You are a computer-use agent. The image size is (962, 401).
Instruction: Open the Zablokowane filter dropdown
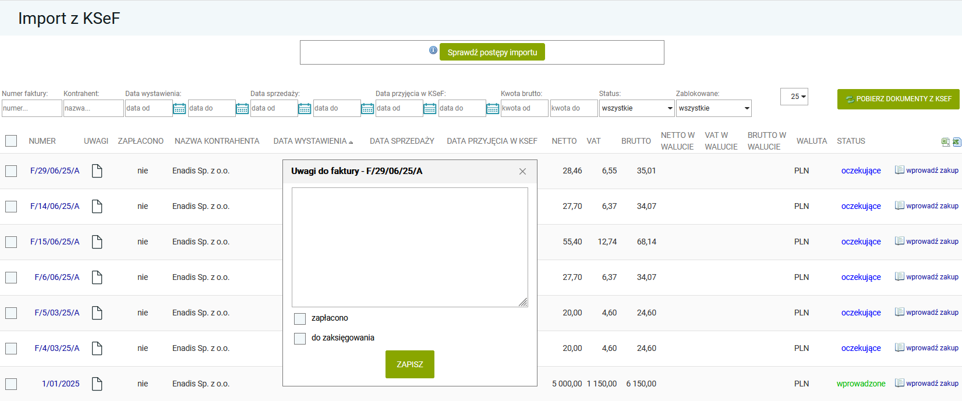point(713,108)
